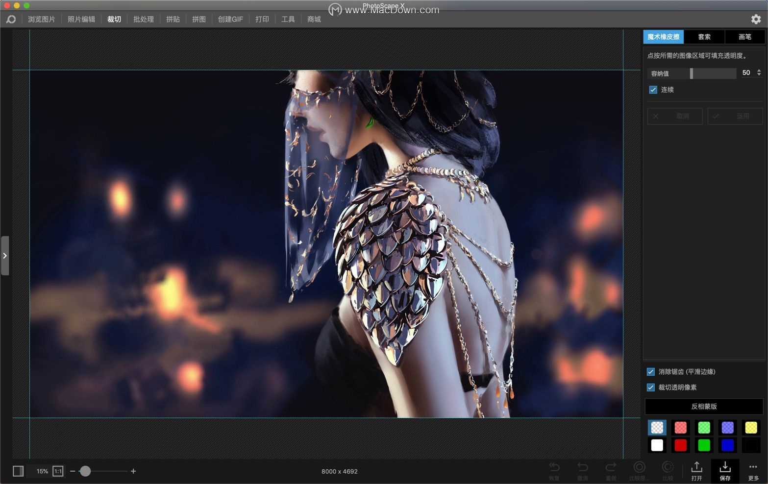The height and width of the screenshot is (484, 768).
Task: Select the solid green background swatch
Action: coord(704,445)
